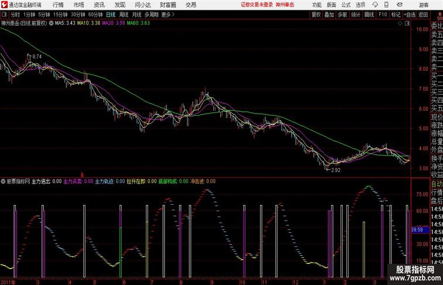The width and height of the screenshot is (443, 285).
Task: Open the 市场 menu
Action: tap(79, 5)
